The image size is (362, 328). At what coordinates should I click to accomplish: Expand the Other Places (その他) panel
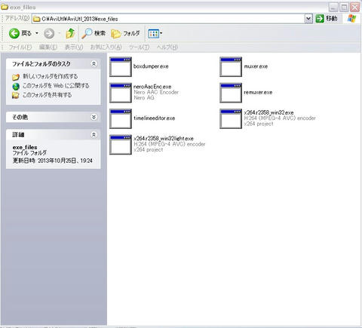(x=94, y=117)
